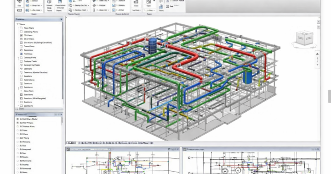Click the small down triangle under the navigation bar arrows
The width and height of the screenshot is (331, 174).
318,65
